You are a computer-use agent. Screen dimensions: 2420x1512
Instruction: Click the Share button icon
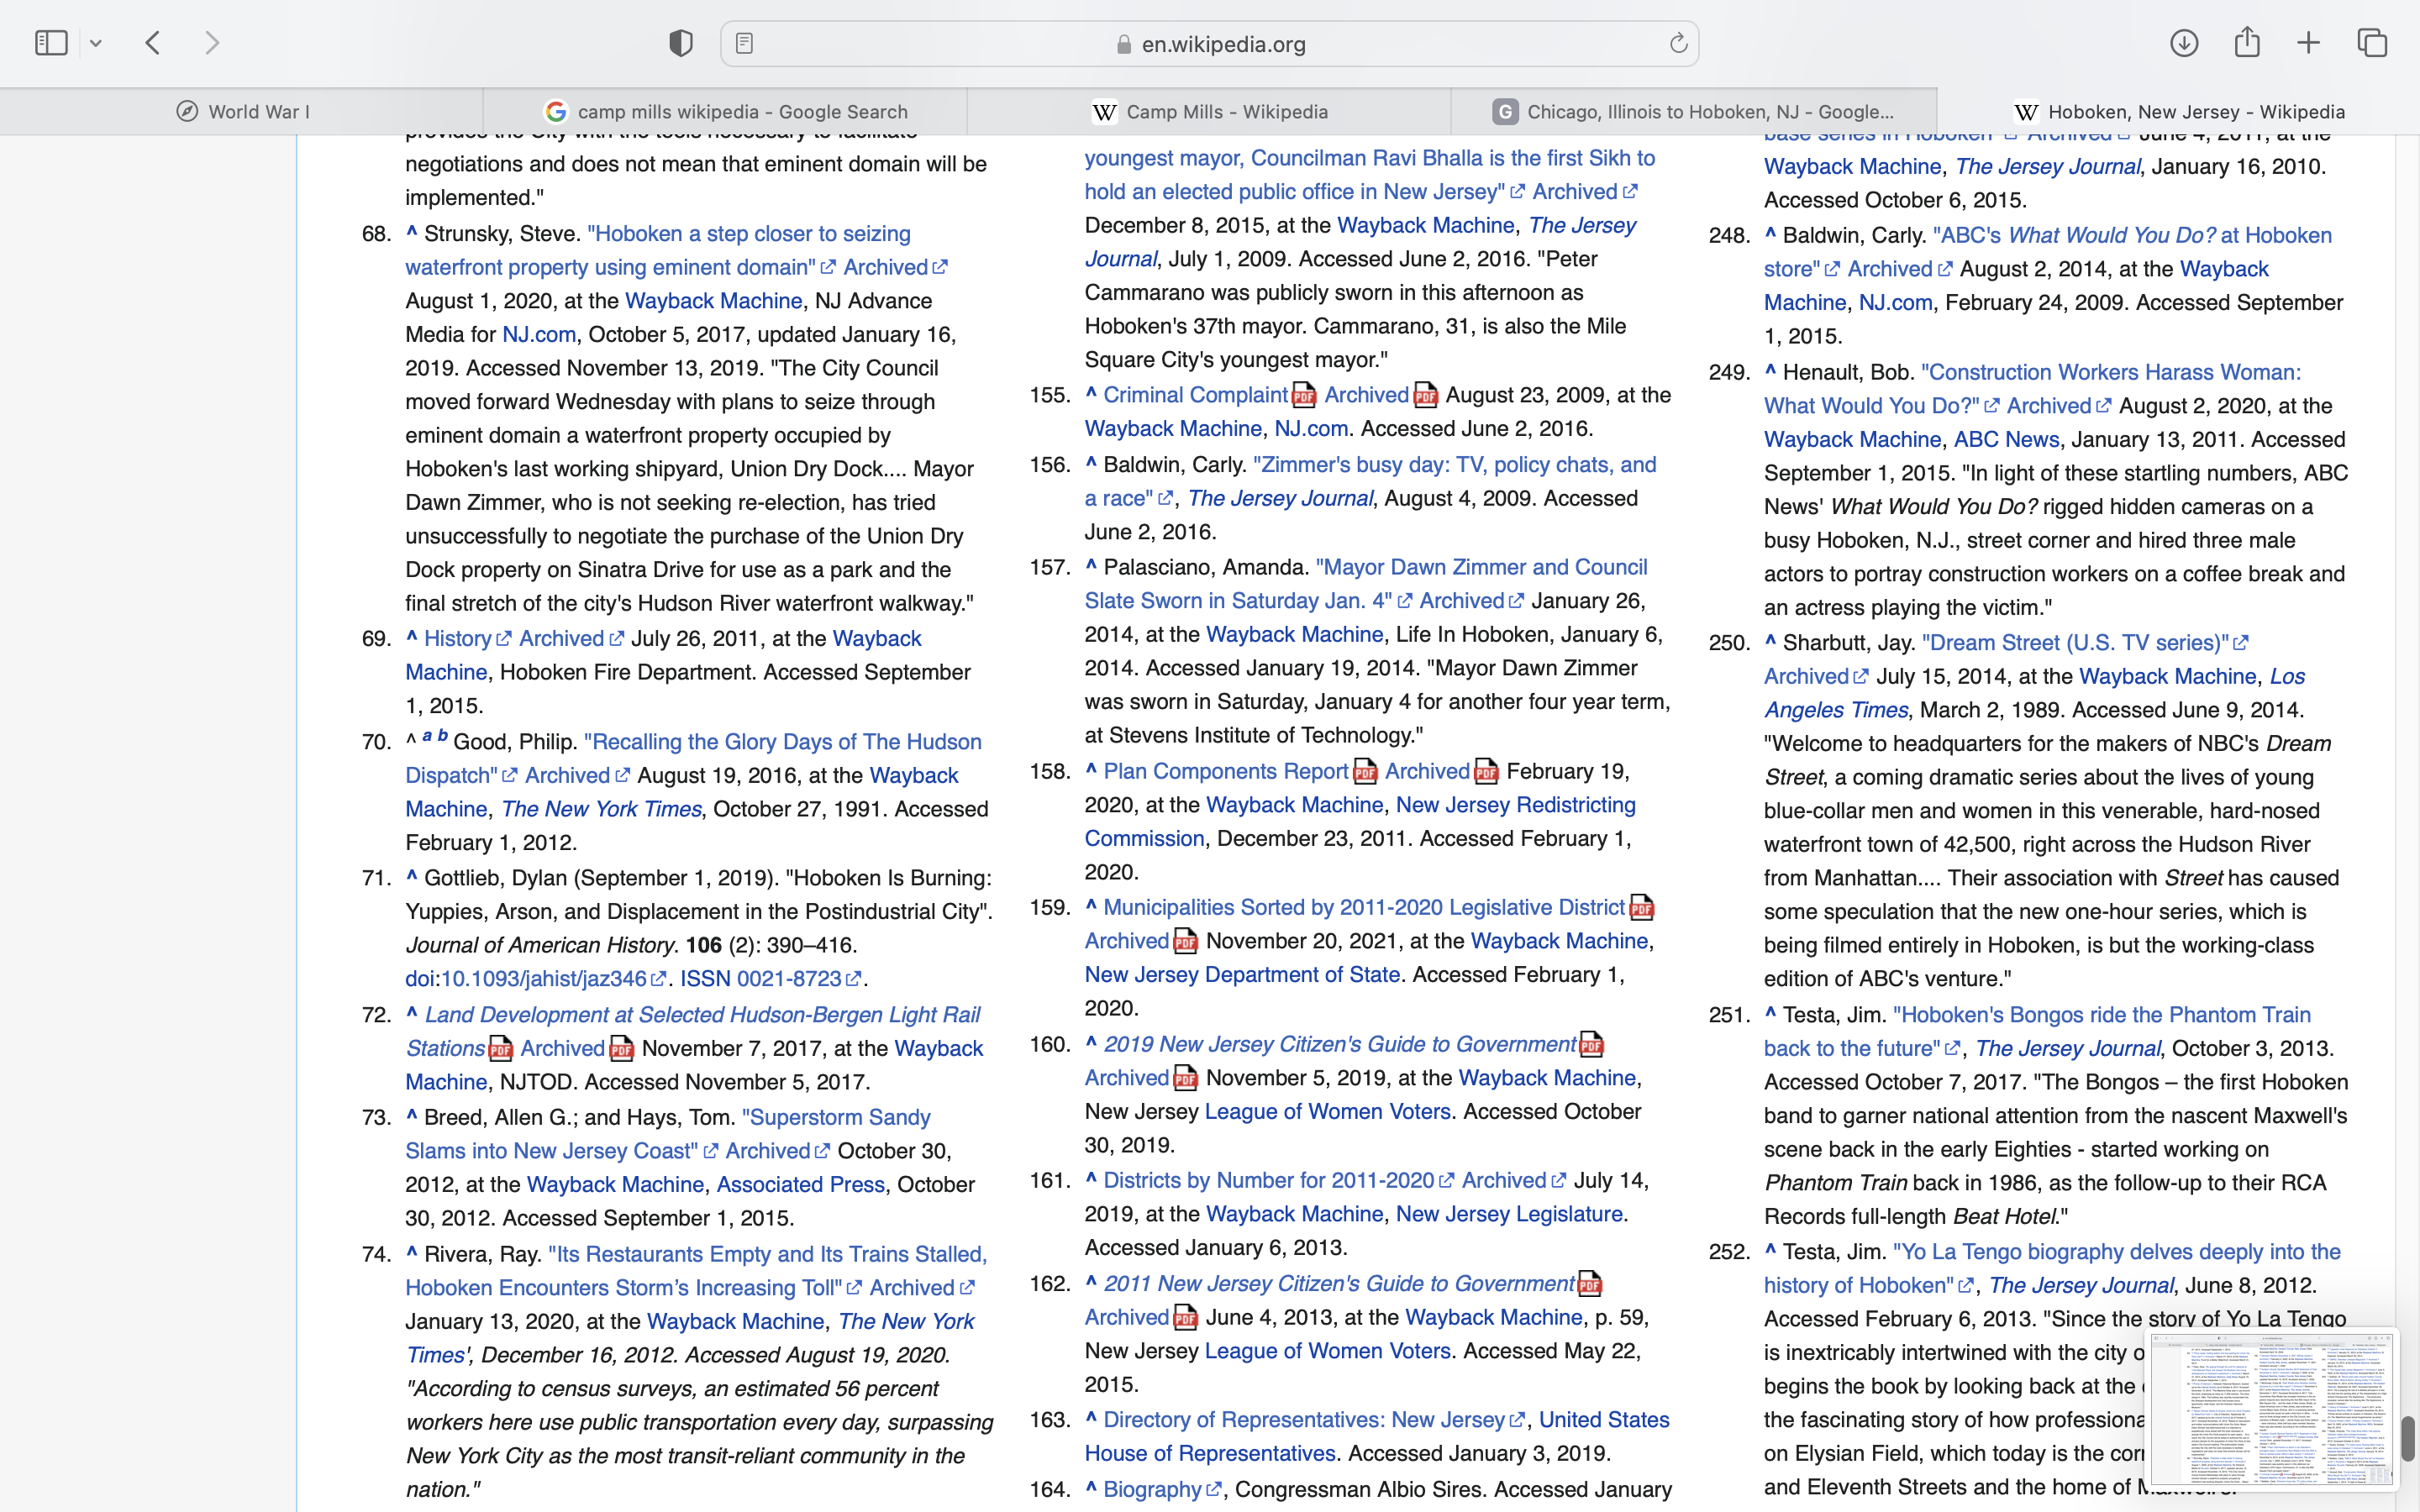(2247, 43)
